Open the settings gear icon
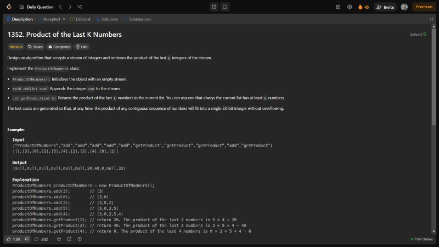This screenshot has height=247, width=439. (350, 7)
